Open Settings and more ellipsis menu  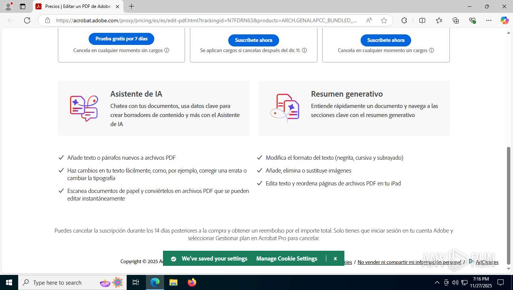coord(489,20)
